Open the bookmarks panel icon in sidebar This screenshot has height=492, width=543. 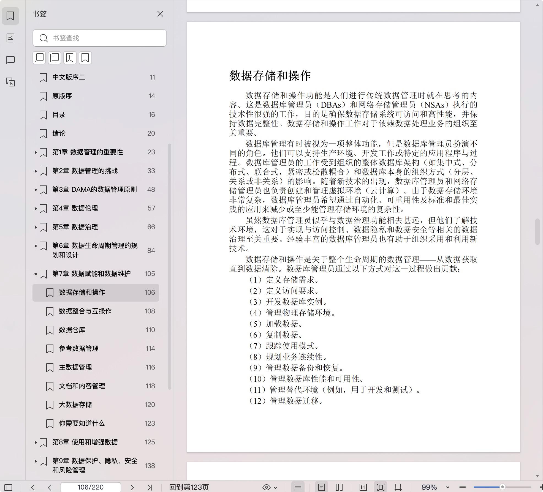(x=10, y=16)
